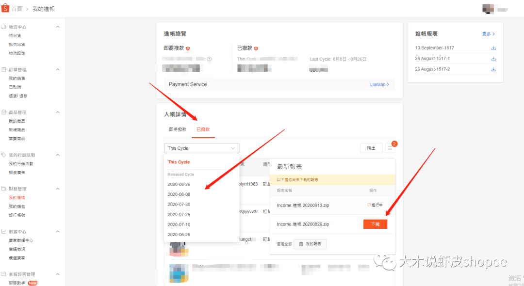Click the truck icon beside 物流中心
This screenshot has height=286, width=524.
(x=4, y=27)
